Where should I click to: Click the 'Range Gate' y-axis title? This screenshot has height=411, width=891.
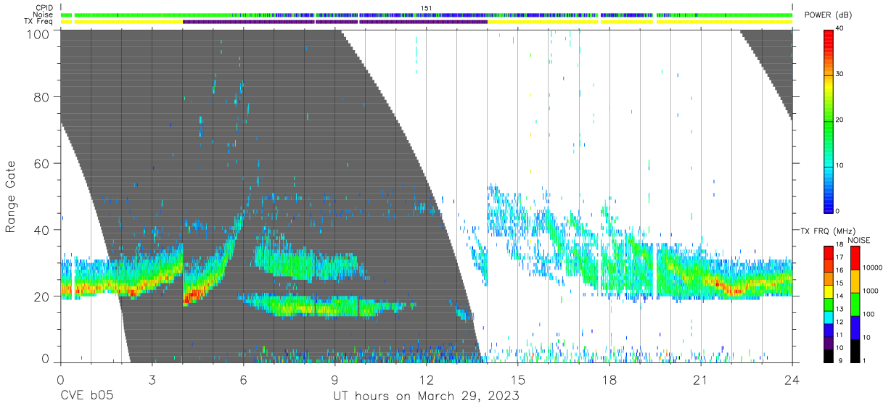[12, 197]
